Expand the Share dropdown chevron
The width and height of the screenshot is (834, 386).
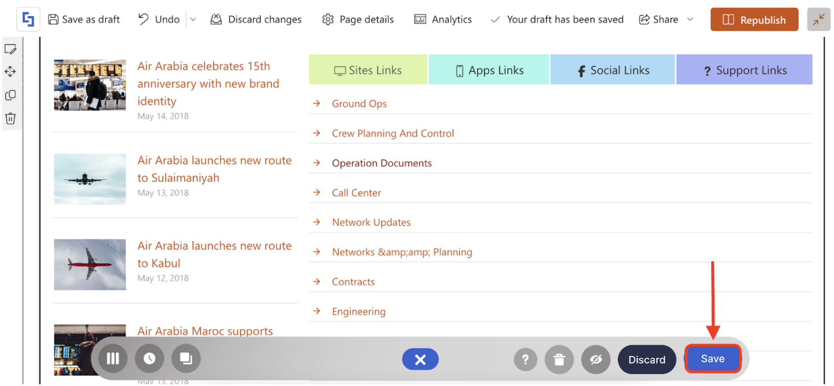click(x=690, y=19)
